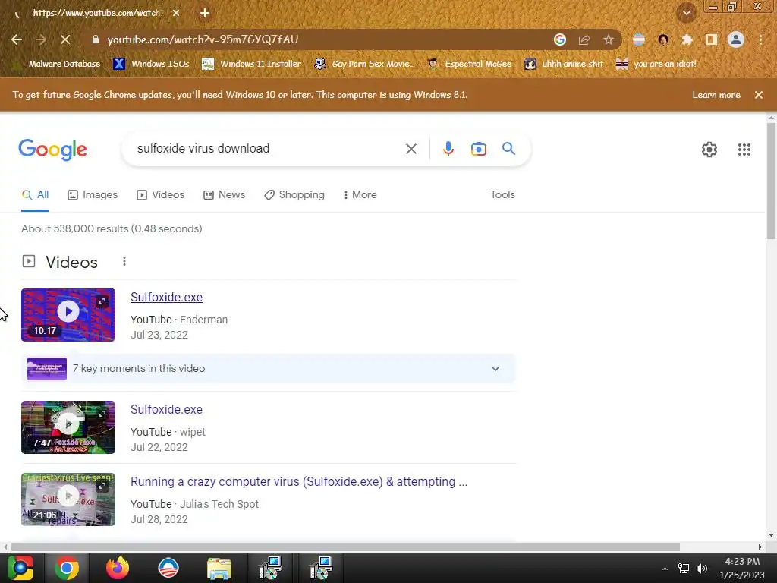The width and height of the screenshot is (777, 583).
Task: Open wipet's Sulfoxide.exe video link
Action: pyautogui.click(x=166, y=409)
